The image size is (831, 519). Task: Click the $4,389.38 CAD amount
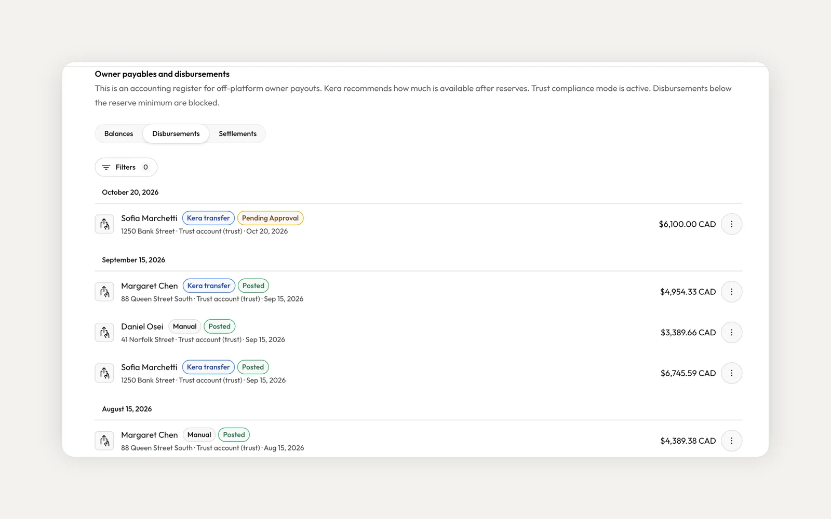click(688, 441)
